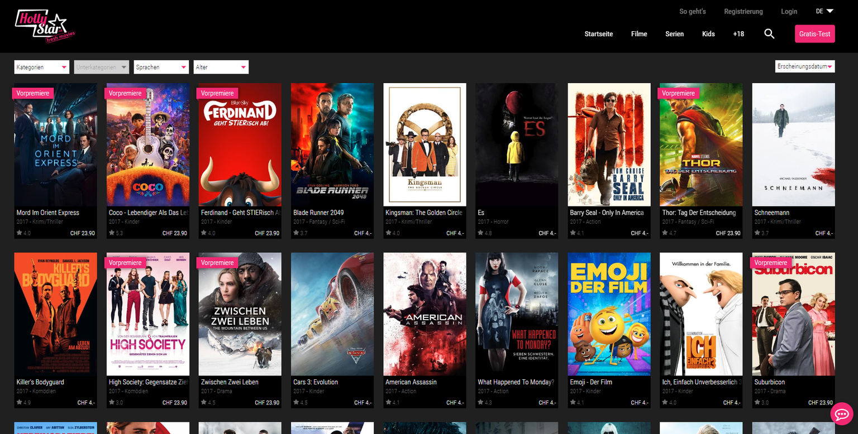Click the Gratis-Test button
The width and height of the screenshot is (858, 434).
[x=814, y=33]
